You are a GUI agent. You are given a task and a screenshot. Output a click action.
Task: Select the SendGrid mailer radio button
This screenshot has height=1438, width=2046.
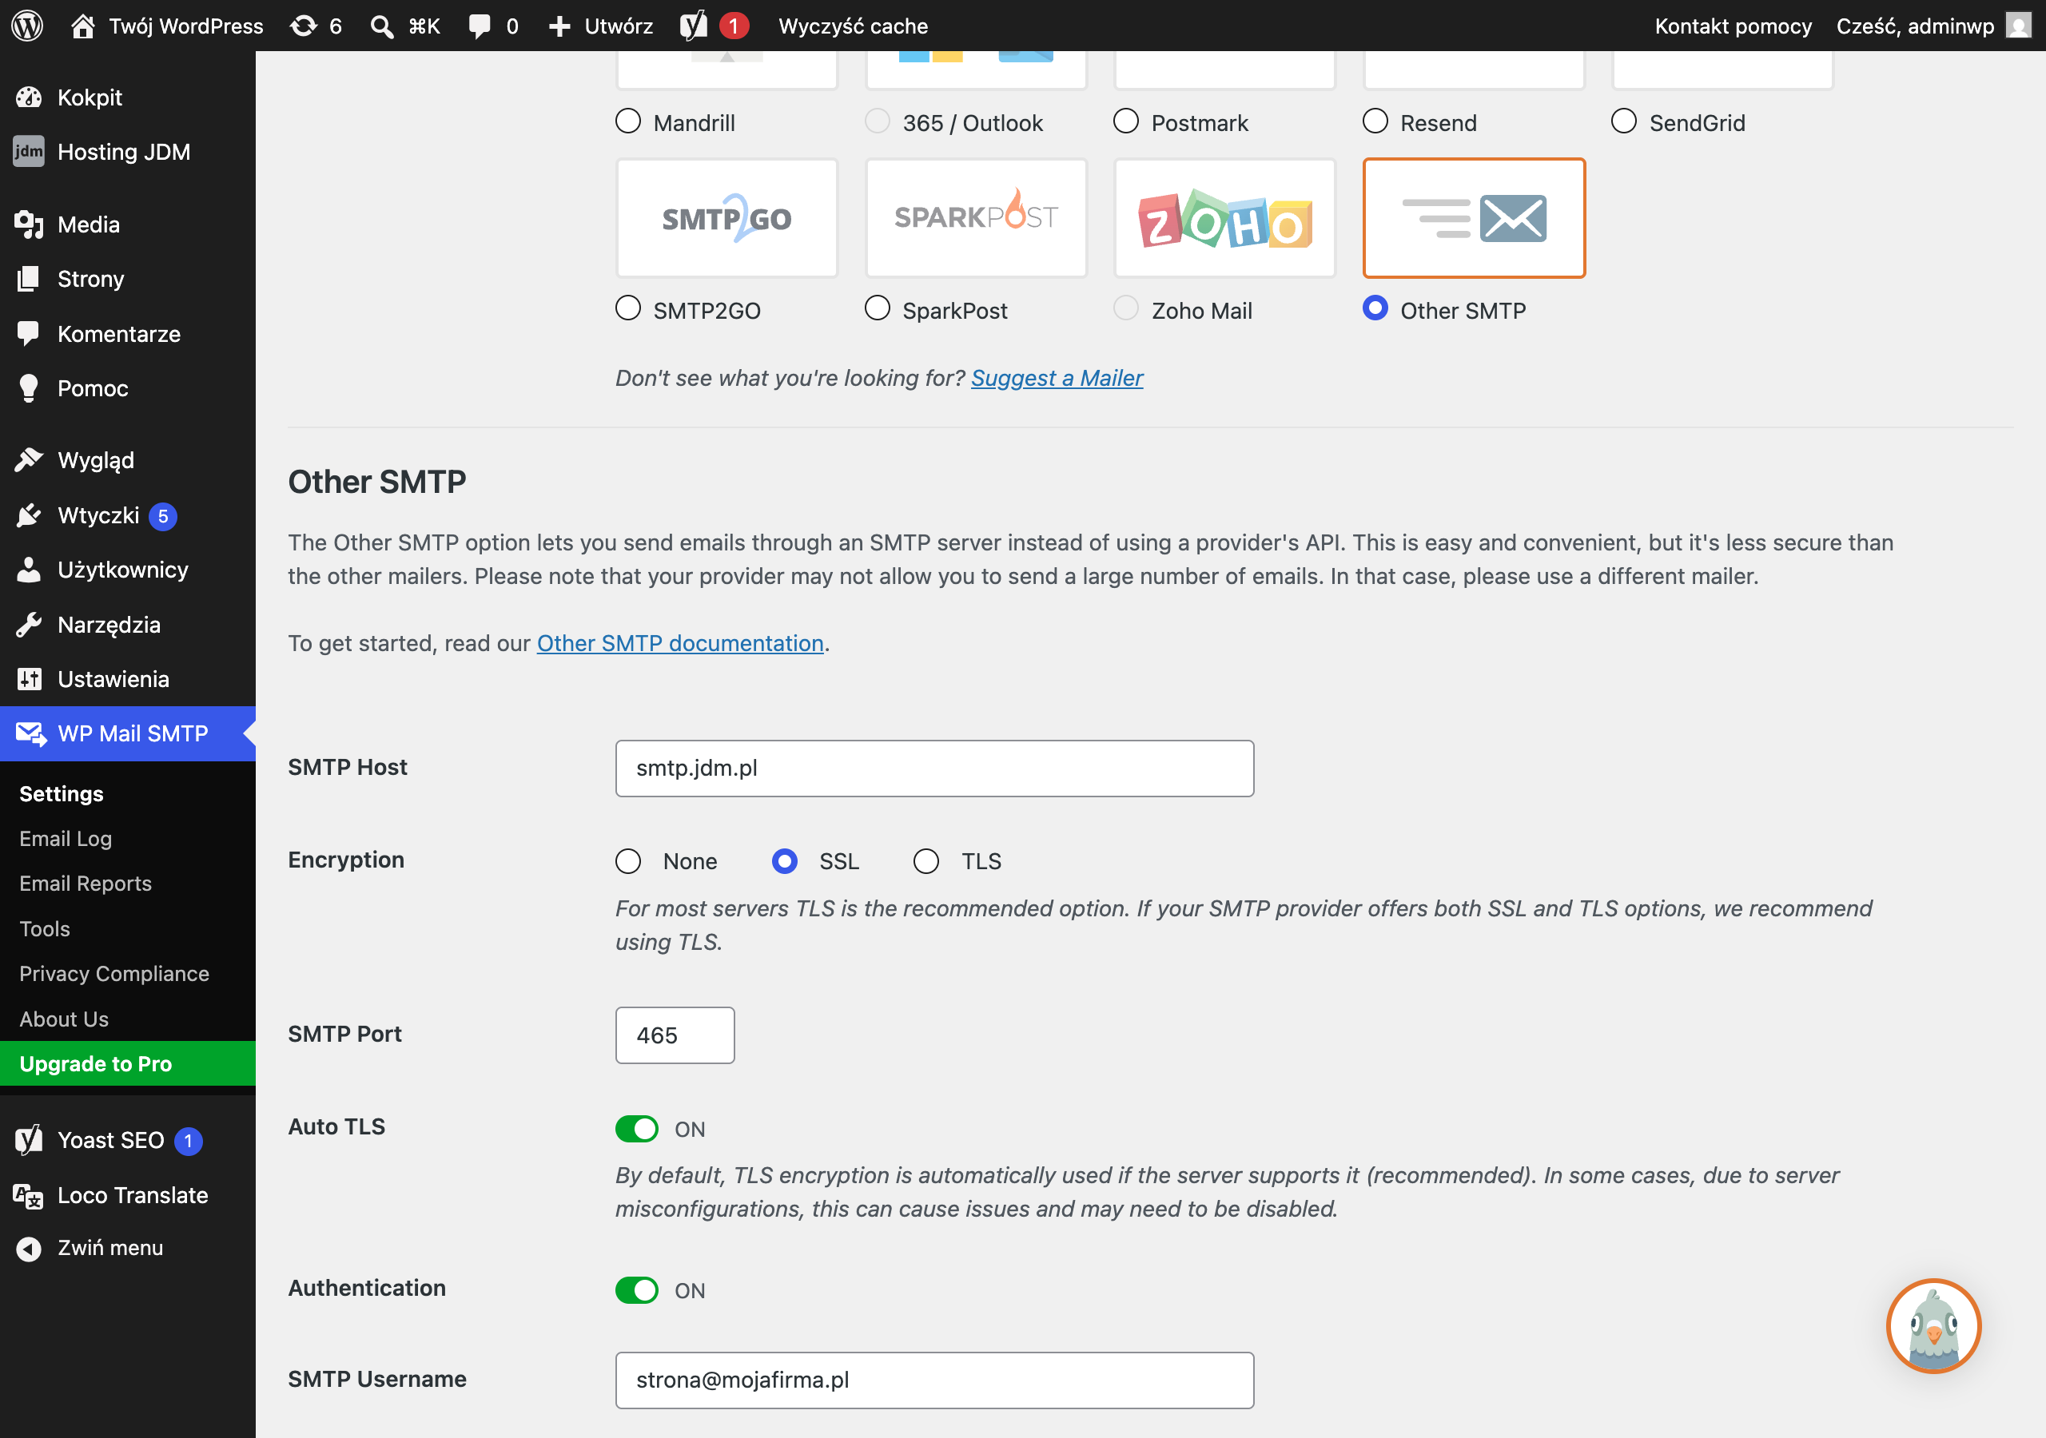pos(1623,121)
